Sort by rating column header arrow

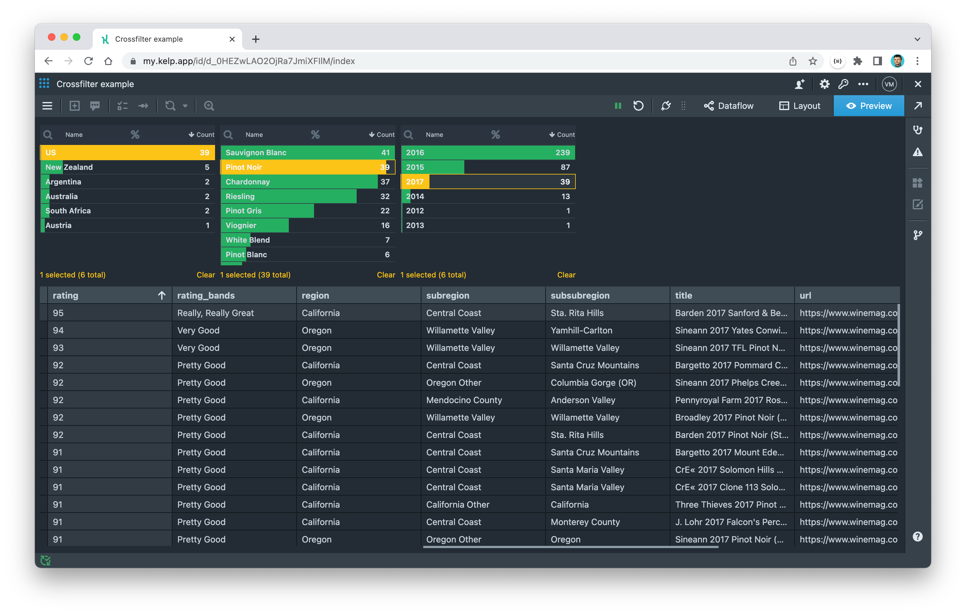162,295
